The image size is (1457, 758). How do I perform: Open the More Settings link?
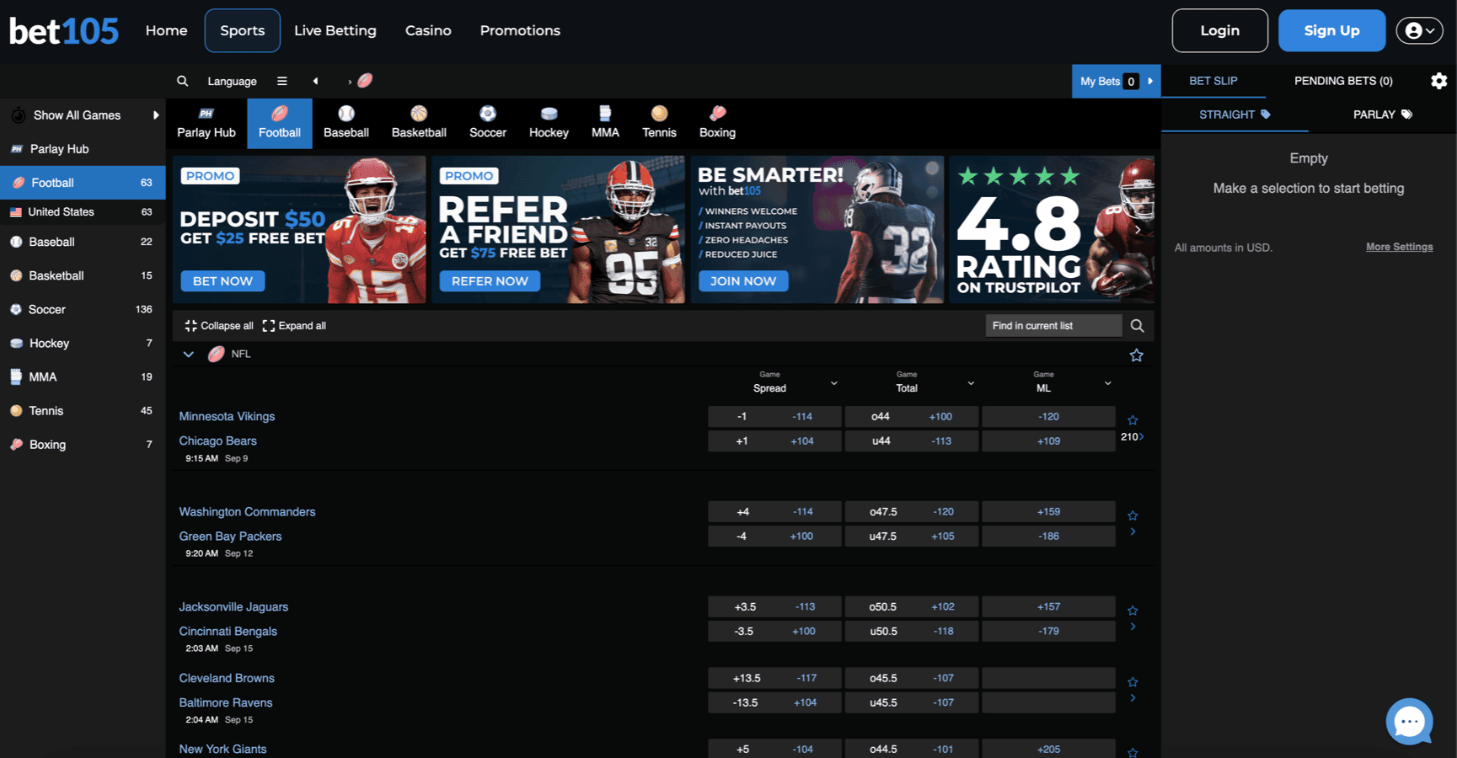1399,247
